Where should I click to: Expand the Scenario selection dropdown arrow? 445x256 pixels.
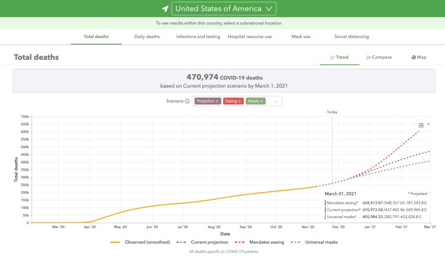click(x=276, y=101)
